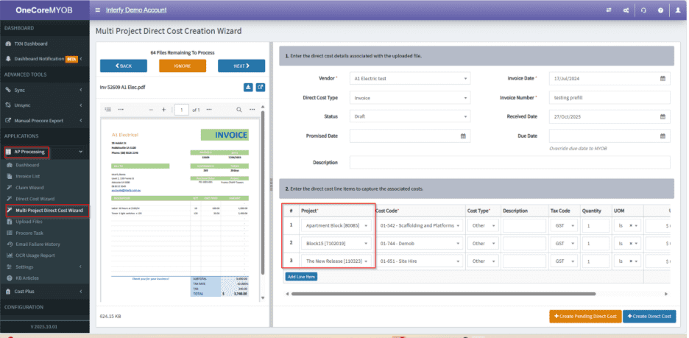Image resolution: width=689 pixels, height=338 pixels.
Task: Click the Description input field
Action: tap(509, 162)
